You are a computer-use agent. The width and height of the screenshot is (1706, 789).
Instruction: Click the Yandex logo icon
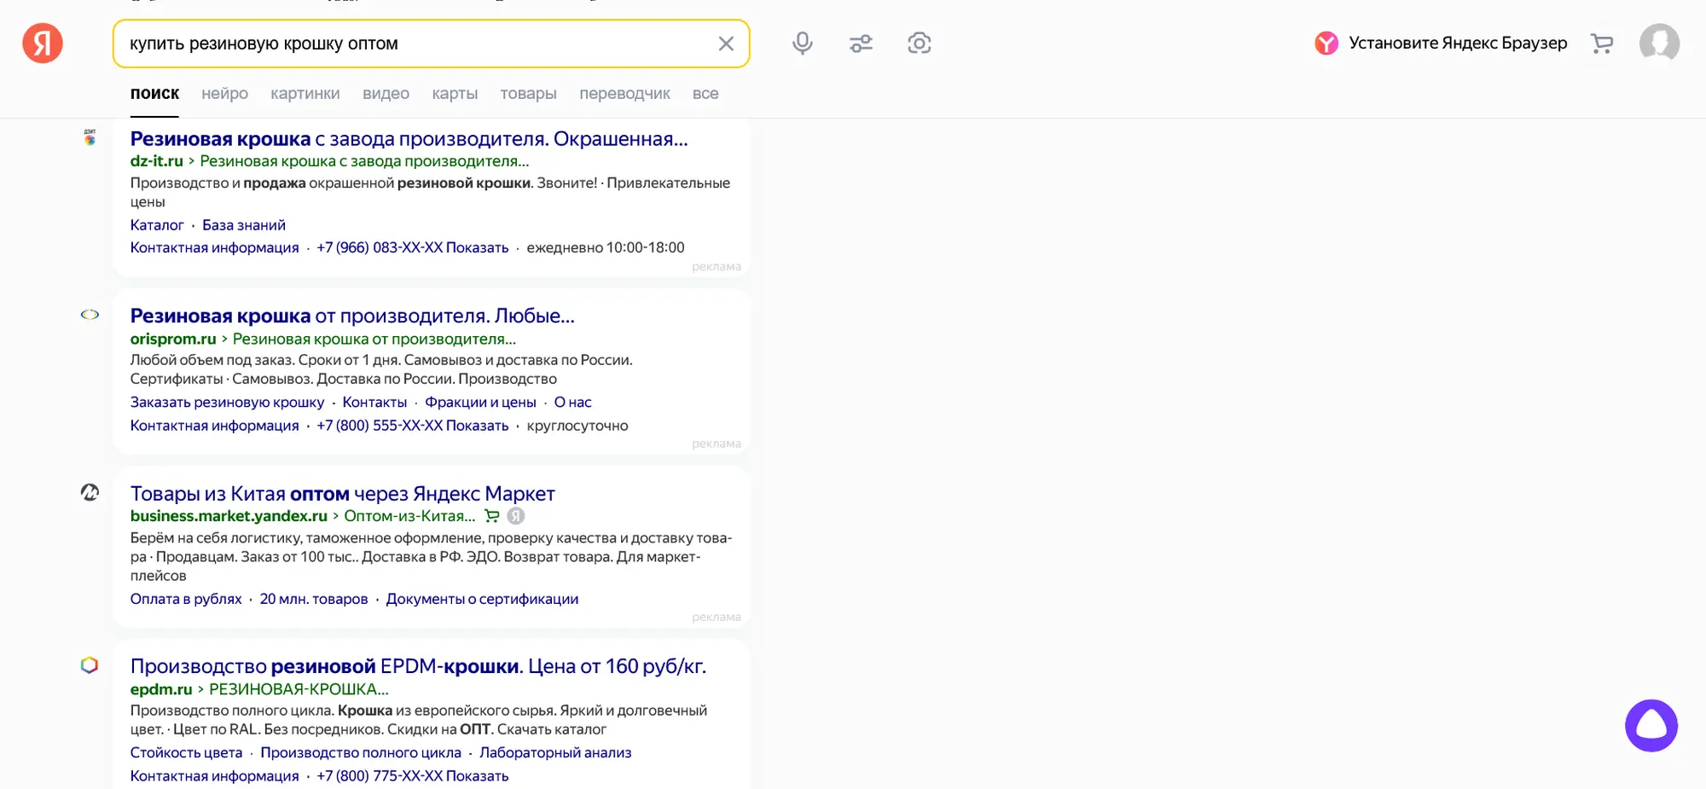click(43, 43)
